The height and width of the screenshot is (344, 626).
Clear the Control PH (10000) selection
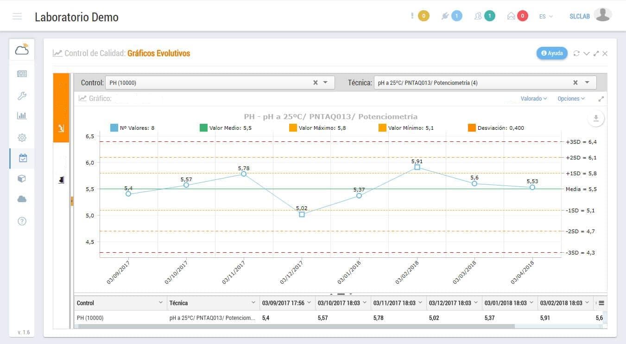click(x=316, y=83)
